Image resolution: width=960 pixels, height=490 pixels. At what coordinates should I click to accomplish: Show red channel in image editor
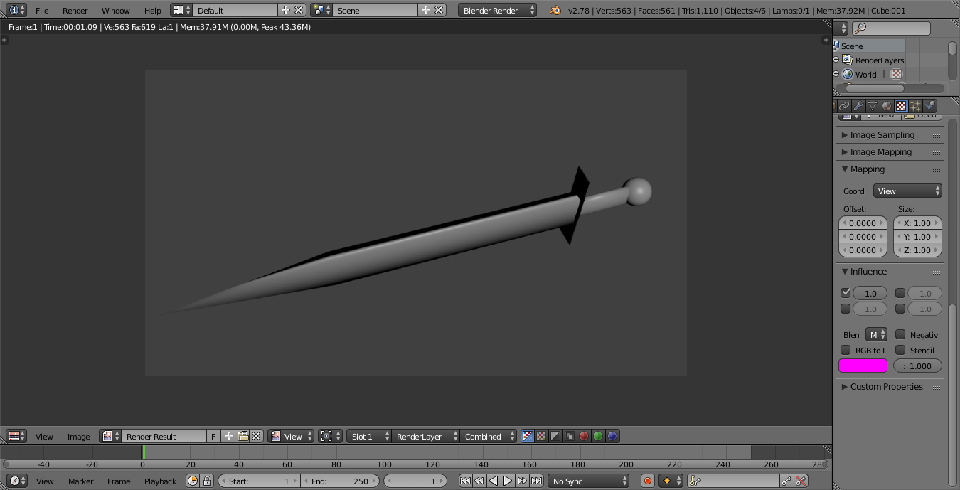click(584, 437)
